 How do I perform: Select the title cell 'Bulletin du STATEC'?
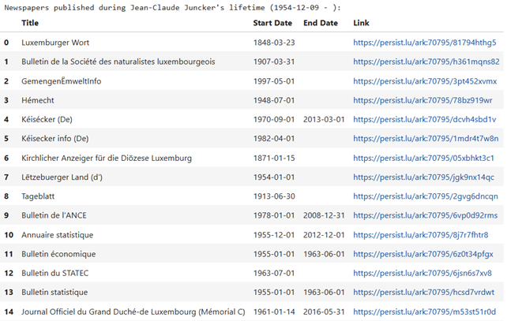pyautogui.click(x=54, y=273)
